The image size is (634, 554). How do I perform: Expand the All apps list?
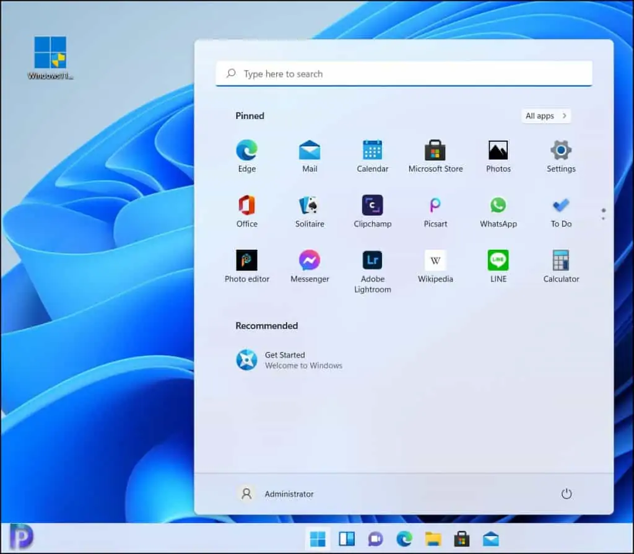click(x=546, y=116)
